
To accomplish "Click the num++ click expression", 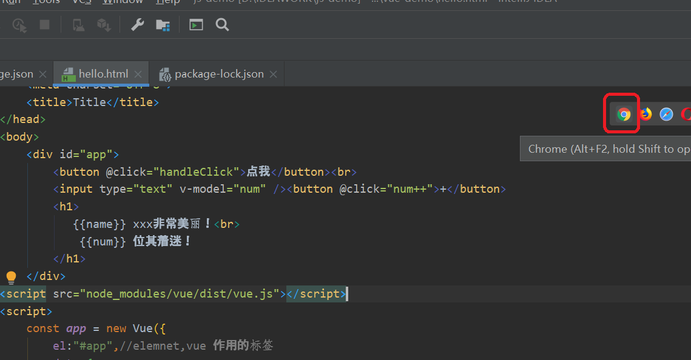I will (410, 189).
